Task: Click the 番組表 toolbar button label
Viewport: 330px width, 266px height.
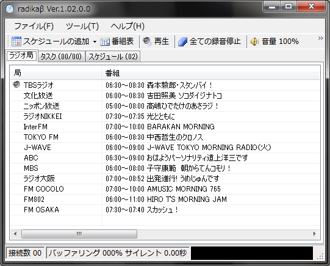Action: point(123,41)
